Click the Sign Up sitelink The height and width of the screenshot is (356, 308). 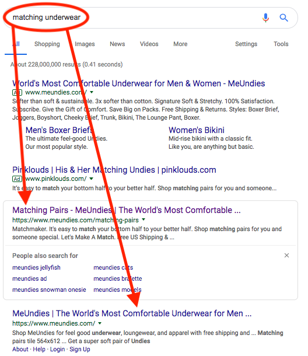click(80, 349)
